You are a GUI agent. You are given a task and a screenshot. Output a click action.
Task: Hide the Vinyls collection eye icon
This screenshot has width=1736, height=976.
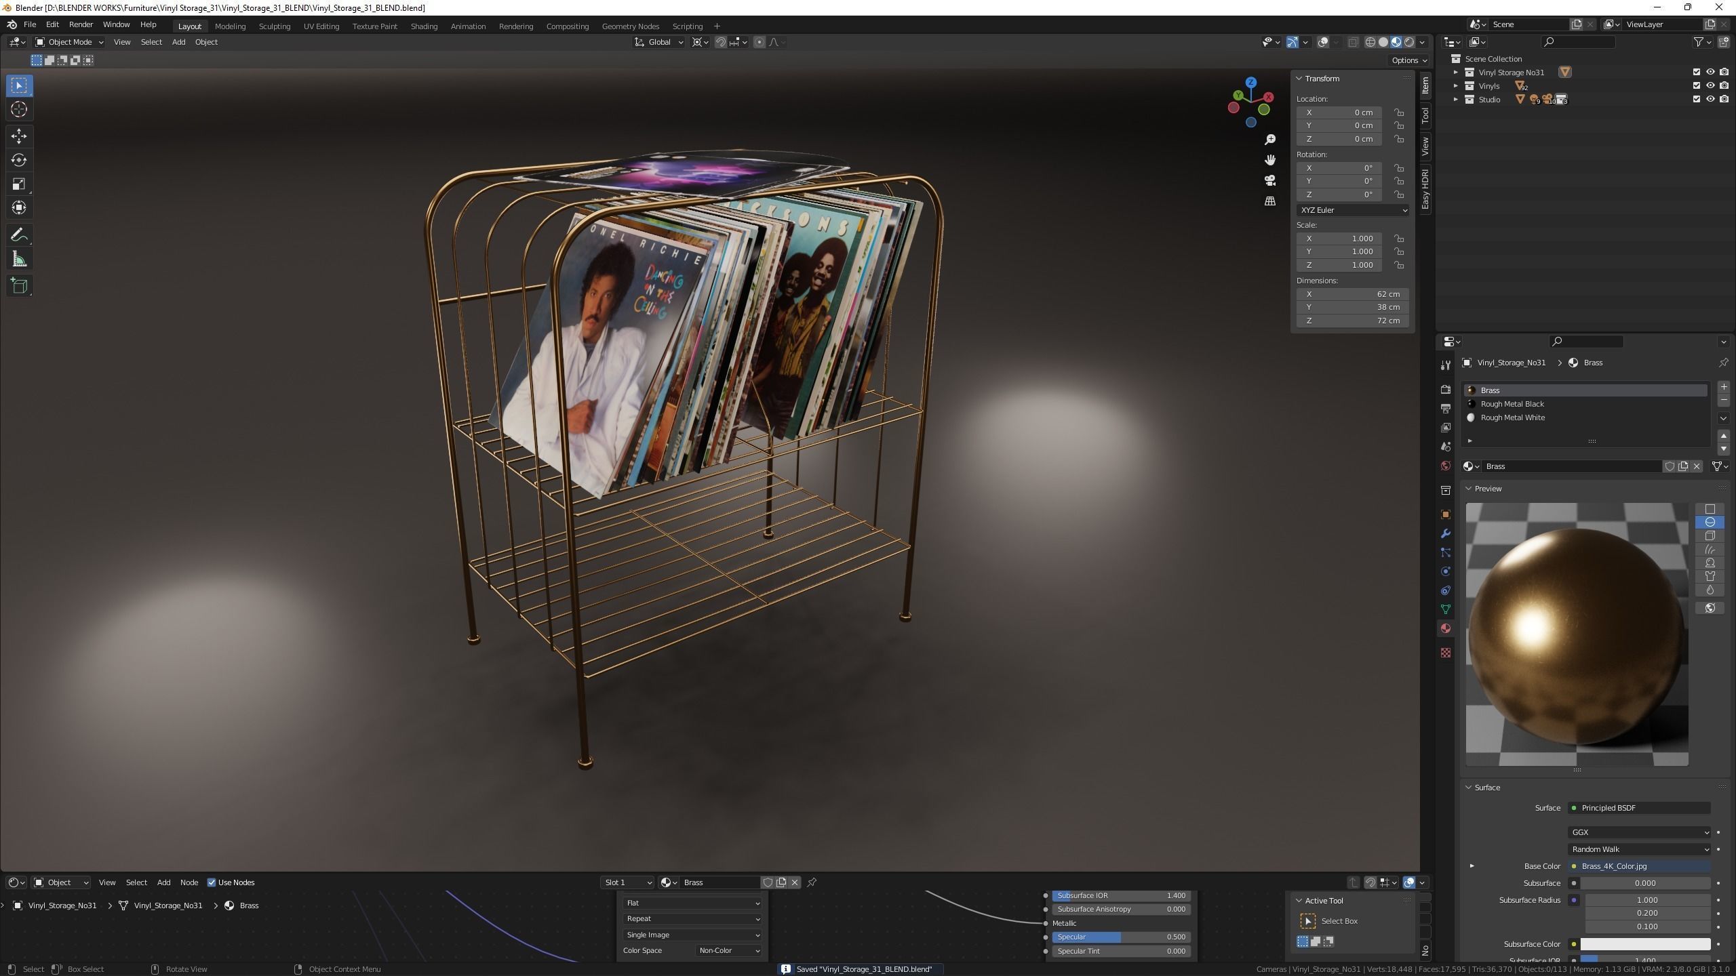(1710, 85)
